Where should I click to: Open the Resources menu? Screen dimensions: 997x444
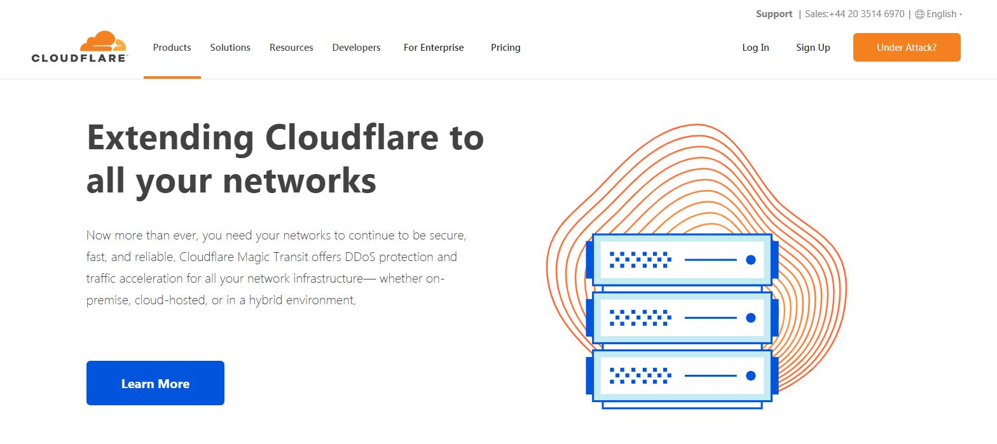[x=291, y=48]
